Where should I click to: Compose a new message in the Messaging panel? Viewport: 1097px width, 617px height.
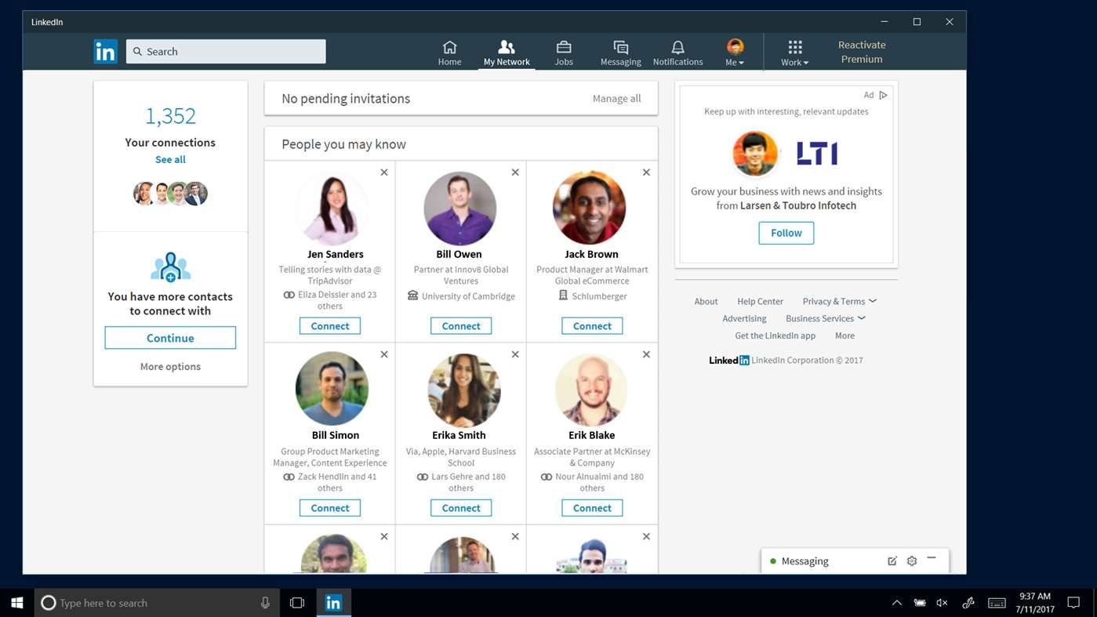[x=892, y=561]
